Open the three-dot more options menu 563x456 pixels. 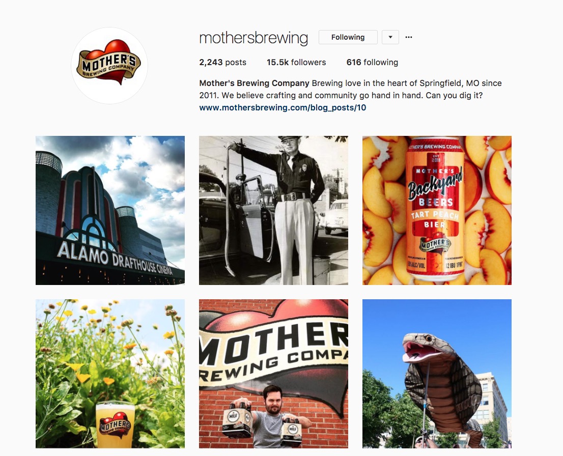[x=409, y=37]
